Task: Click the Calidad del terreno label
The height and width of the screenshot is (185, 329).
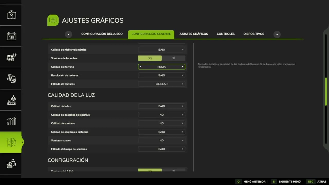Action: [62, 67]
